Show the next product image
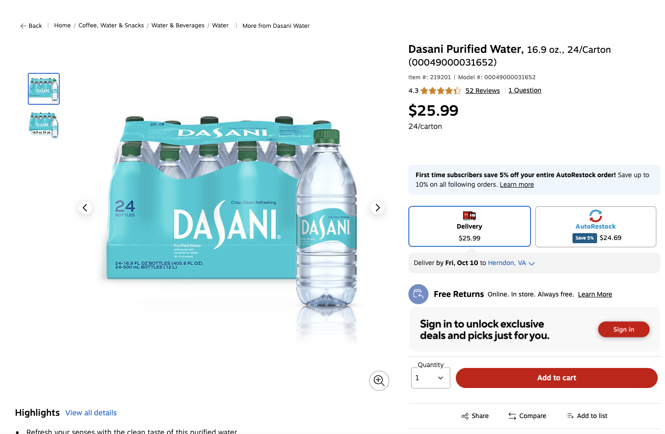 pyautogui.click(x=377, y=208)
